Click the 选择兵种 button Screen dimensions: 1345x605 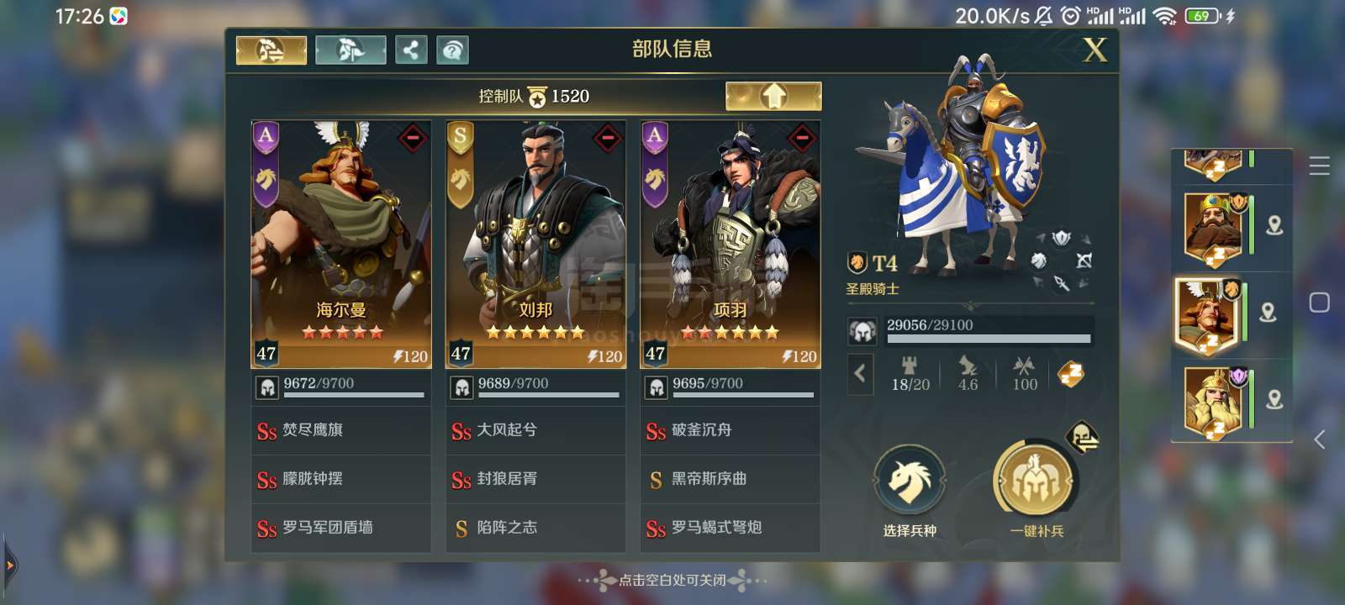tap(910, 490)
